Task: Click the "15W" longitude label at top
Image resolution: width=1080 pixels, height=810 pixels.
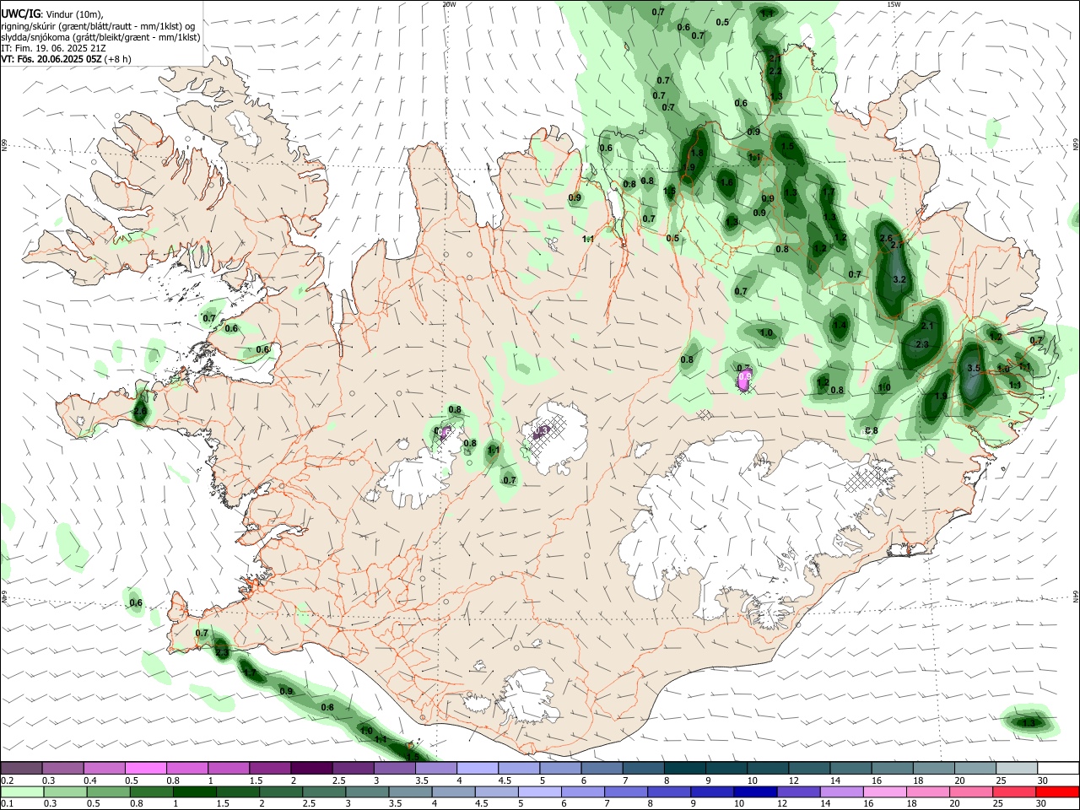Action: (894, 4)
